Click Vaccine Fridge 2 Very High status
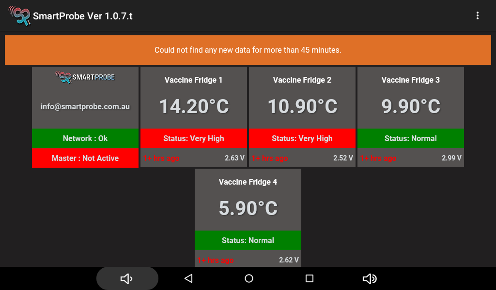The image size is (496, 290). (302, 138)
